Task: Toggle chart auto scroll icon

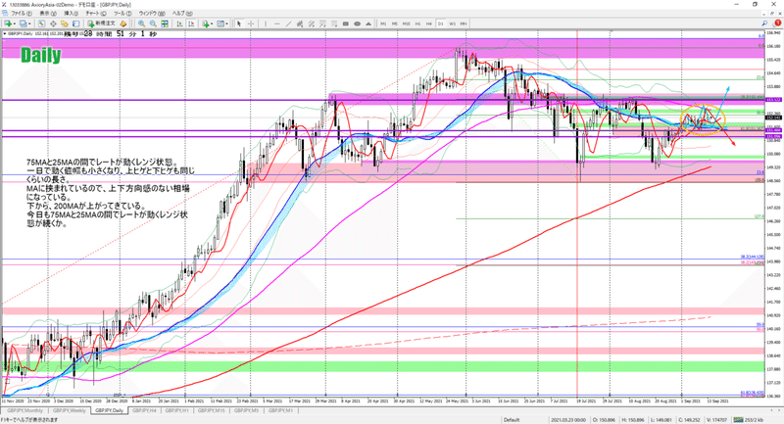Action: tap(179, 24)
